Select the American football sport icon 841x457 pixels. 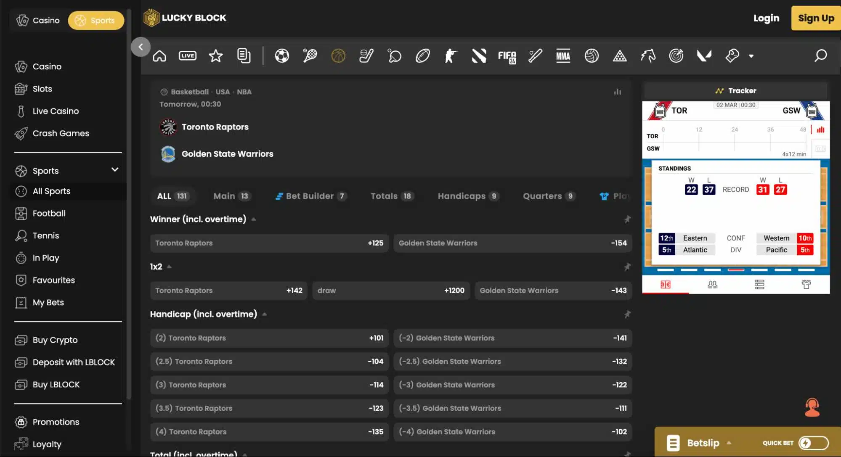tap(423, 56)
